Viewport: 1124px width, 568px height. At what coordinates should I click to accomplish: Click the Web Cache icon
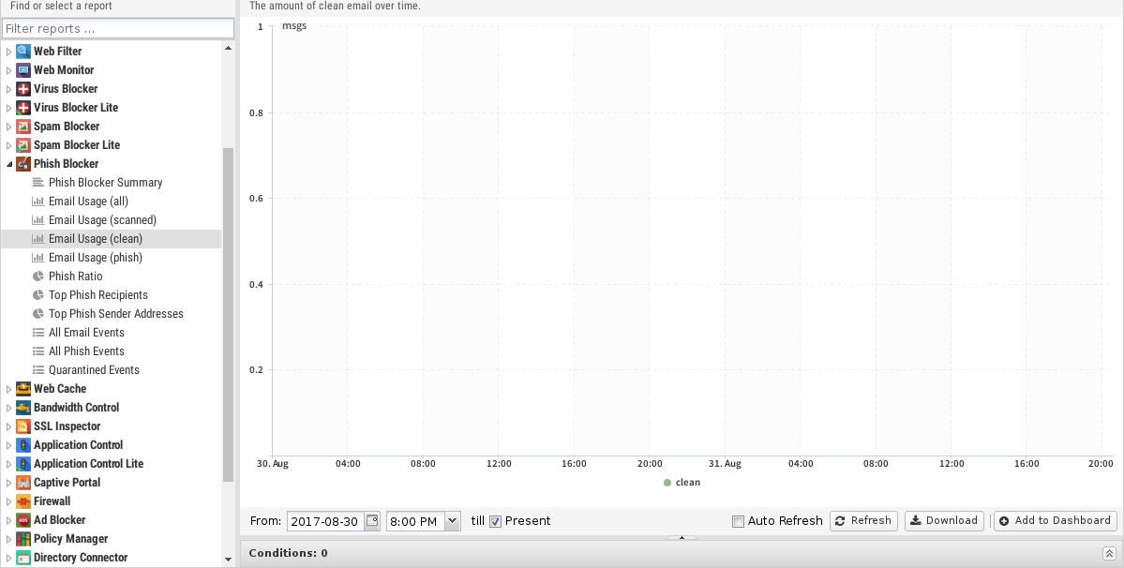coord(22,389)
